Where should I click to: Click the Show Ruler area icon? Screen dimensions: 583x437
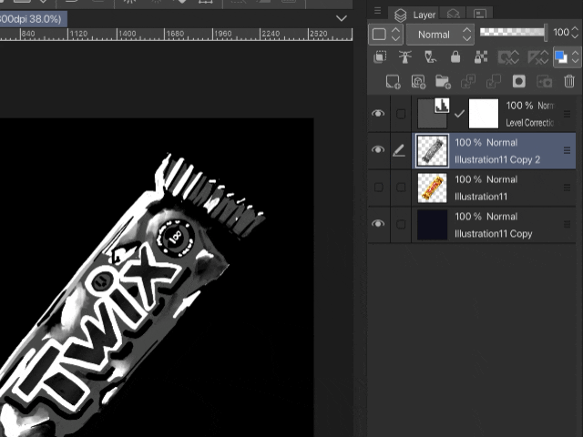point(535,57)
